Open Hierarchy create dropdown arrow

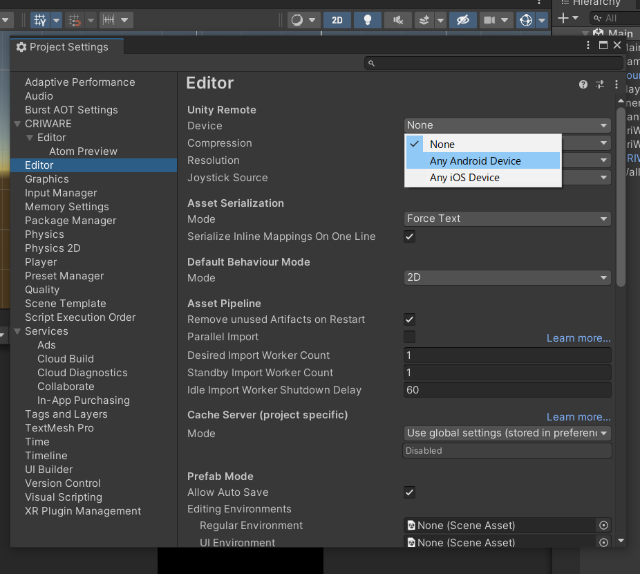[575, 18]
